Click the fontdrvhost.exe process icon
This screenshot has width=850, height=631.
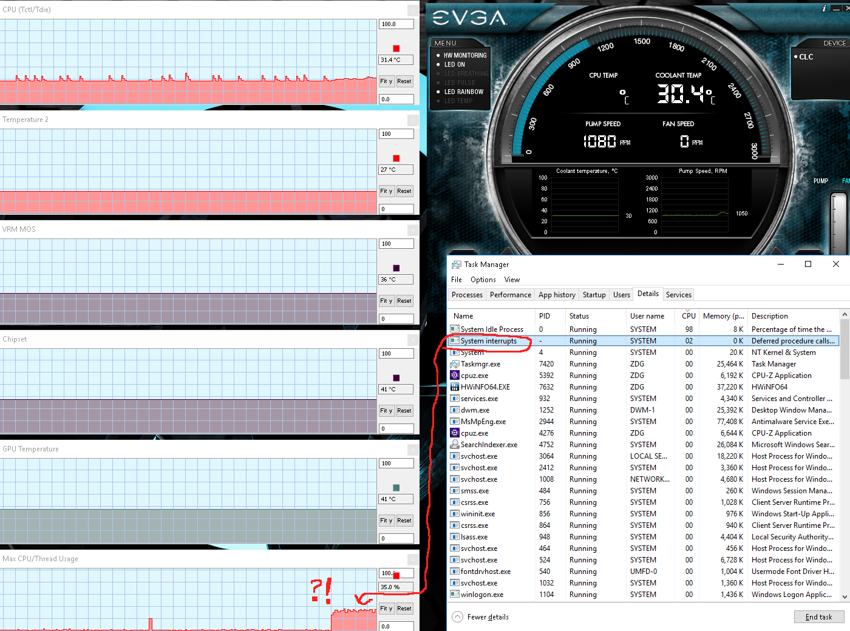click(455, 572)
